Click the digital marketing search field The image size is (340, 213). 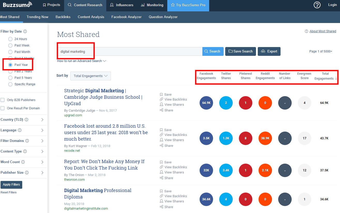130,51
